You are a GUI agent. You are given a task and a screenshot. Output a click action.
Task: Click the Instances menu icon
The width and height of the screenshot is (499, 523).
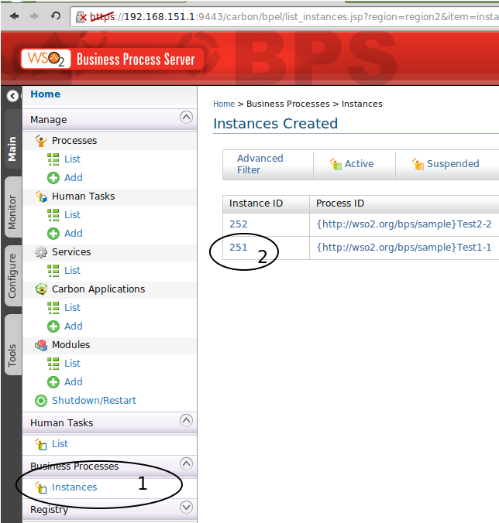(x=41, y=487)
